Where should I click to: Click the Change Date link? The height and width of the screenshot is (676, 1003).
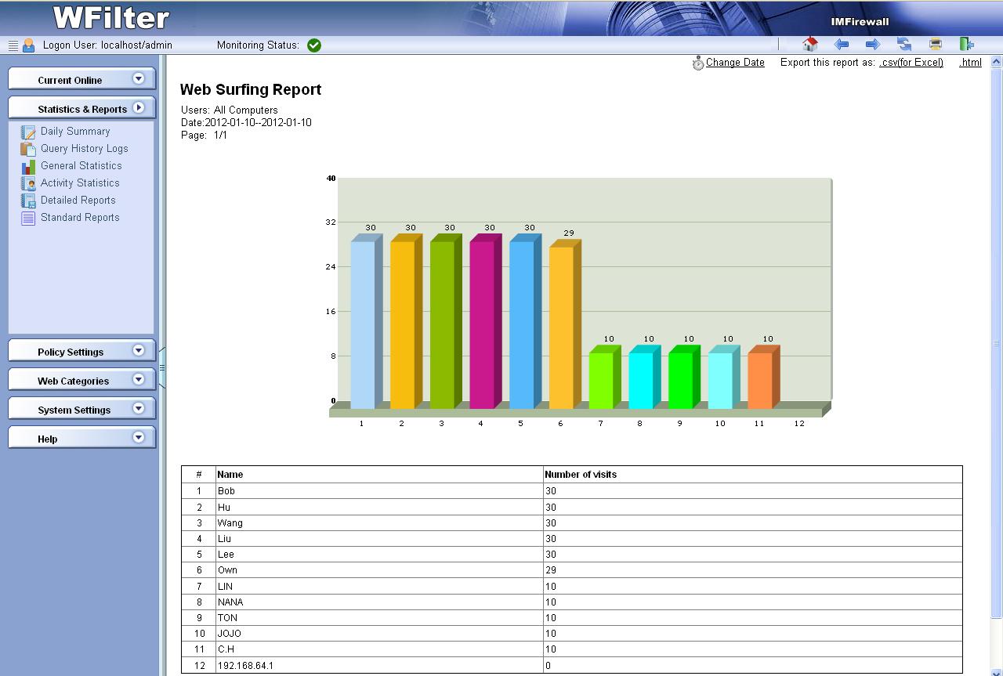(734, 63)
